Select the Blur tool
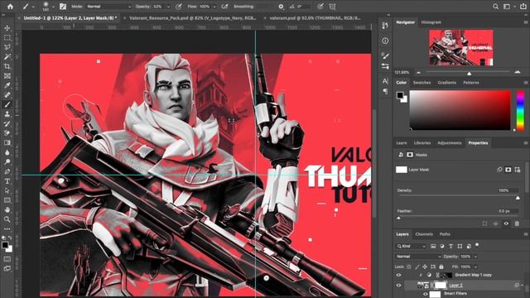Viewport: 530px width, 298px height. pyautogui.click(x=7, y=152)
